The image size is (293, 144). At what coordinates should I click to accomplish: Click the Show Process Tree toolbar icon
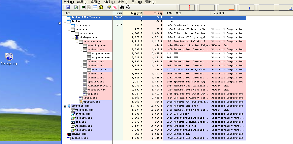click(89, 7)
